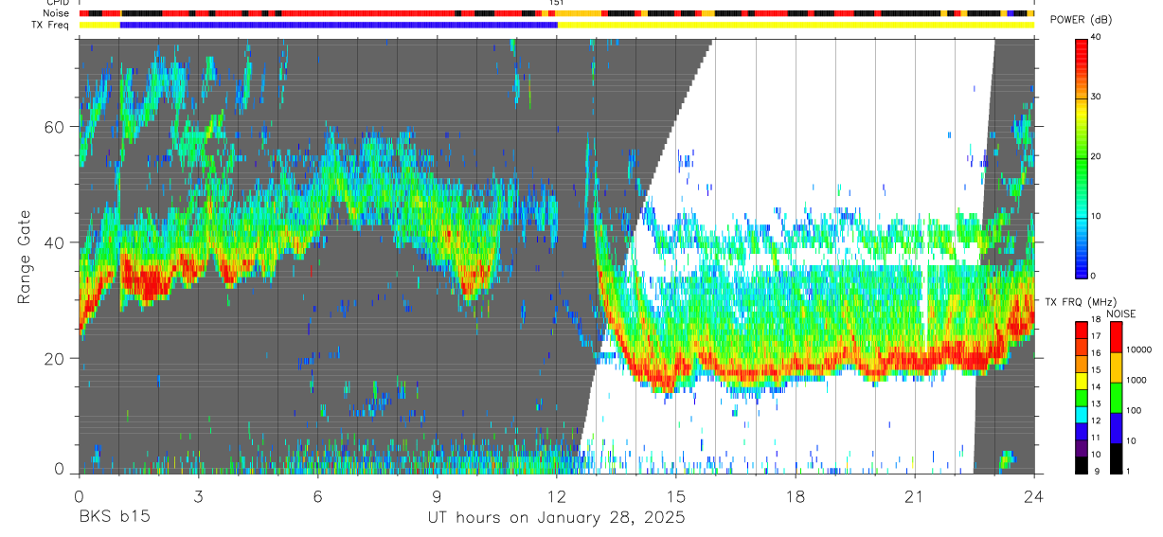Click the NOISE legend title
This screenshot has width=1163, height=537.
pyautogui.click(x=1120, y=313)
